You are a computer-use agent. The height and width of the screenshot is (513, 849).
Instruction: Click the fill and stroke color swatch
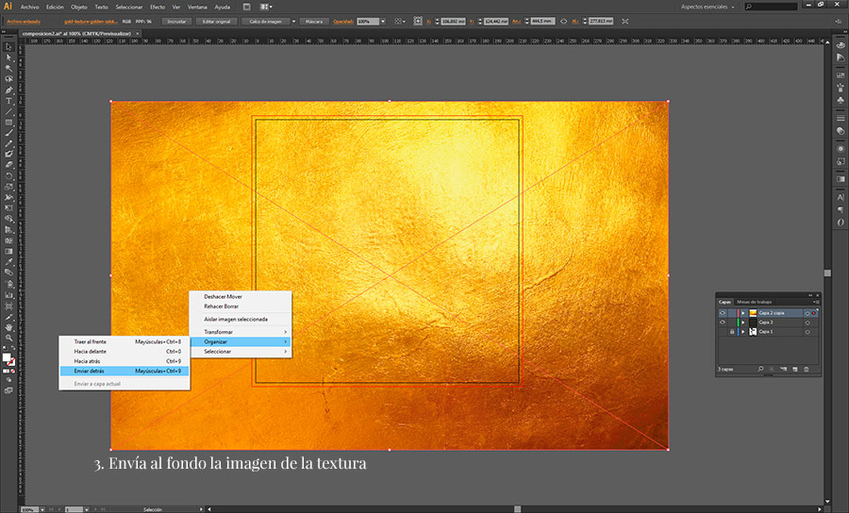pyautogui.click(x=8, y=359)
